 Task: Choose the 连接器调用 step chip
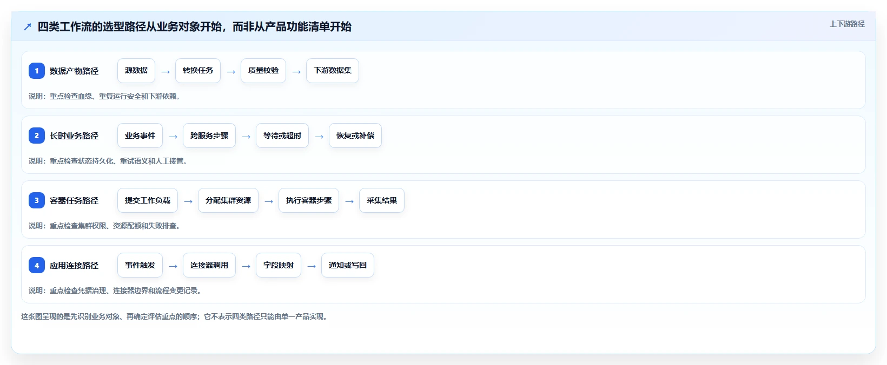pos(209,265)
